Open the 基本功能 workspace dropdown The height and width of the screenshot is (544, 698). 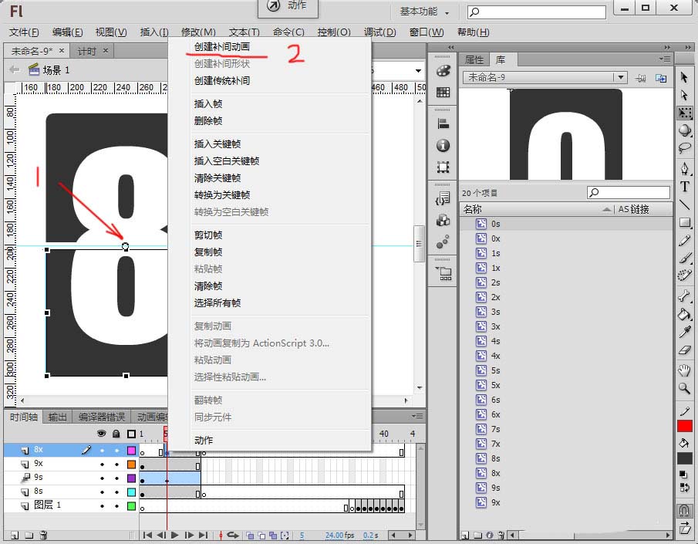click(424, 12)
